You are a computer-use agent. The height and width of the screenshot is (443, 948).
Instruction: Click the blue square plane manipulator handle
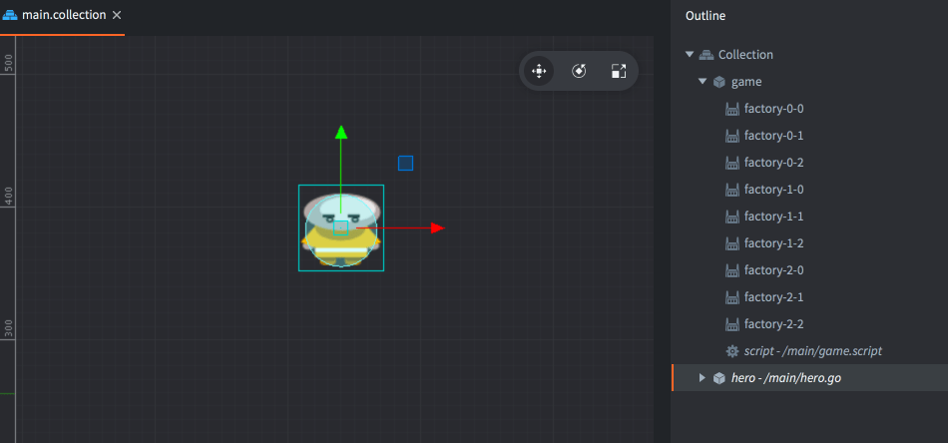405,163
